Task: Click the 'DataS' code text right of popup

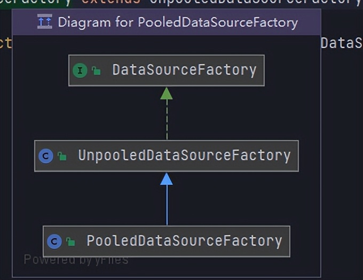Action: pyautogui.click(x=342, y=43)
